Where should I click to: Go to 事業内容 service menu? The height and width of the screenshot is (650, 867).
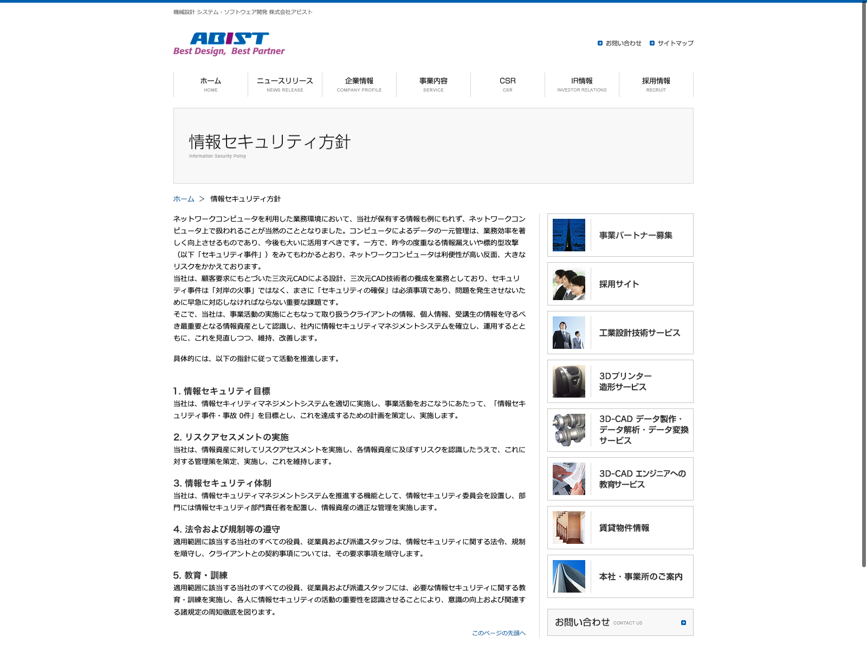(433, 84)
